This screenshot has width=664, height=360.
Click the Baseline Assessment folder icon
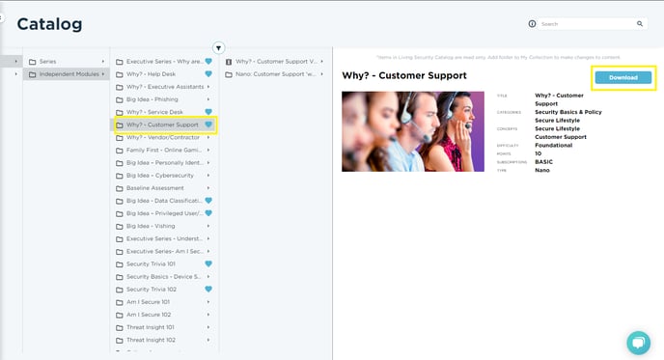point(120,188)
